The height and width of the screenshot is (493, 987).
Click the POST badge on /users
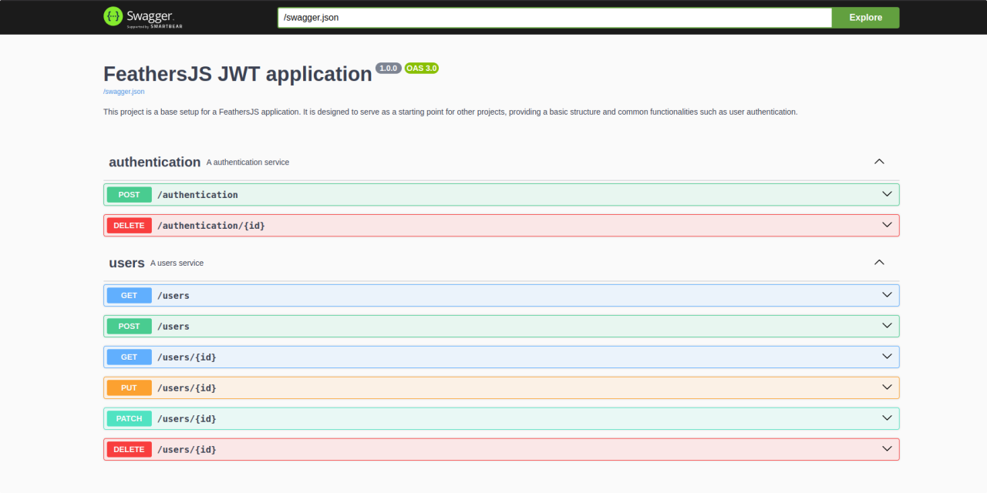click(x=129, y=326)
